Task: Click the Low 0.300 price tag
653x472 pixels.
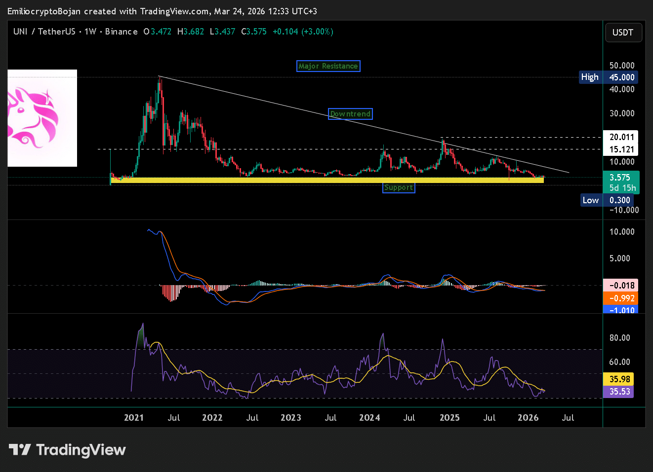Action: coord(610,200)
